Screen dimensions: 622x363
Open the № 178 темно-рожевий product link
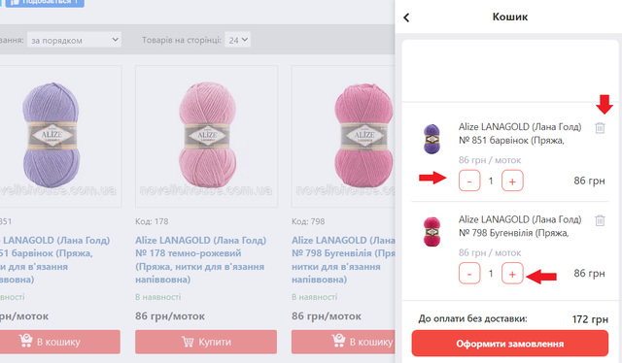point(201,259)
